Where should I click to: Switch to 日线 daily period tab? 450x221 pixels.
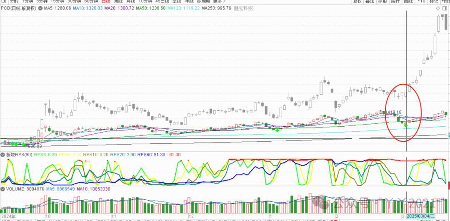coord(105,2)
